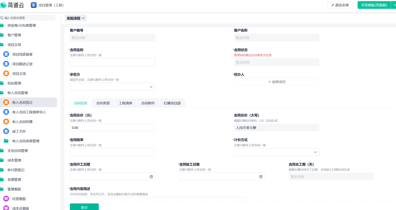
Task: Click the folder icon next to 供应商/分包商管理
Action: click(2, 25)
